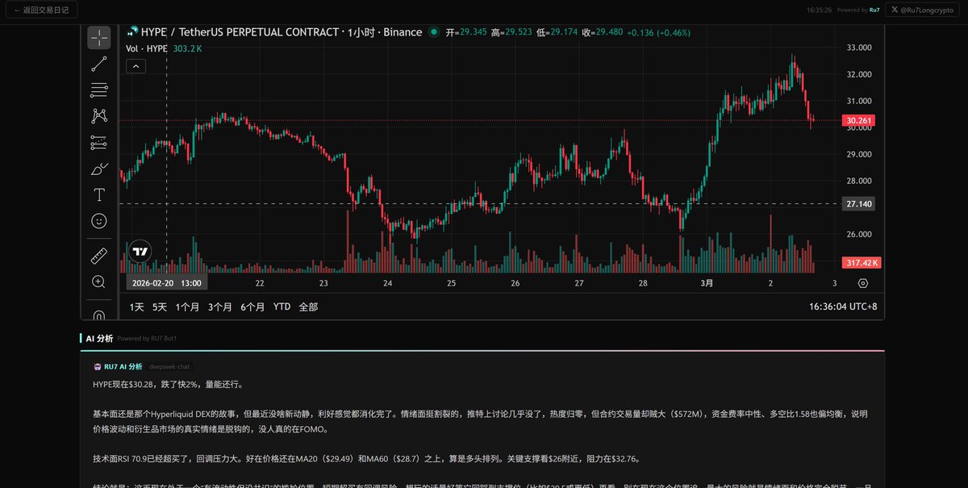Open timezone menu at 16:36:04 UTC+8

click(843, 307)
